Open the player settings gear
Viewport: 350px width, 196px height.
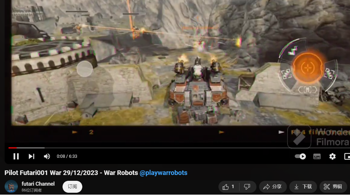[x=332, y=156]
